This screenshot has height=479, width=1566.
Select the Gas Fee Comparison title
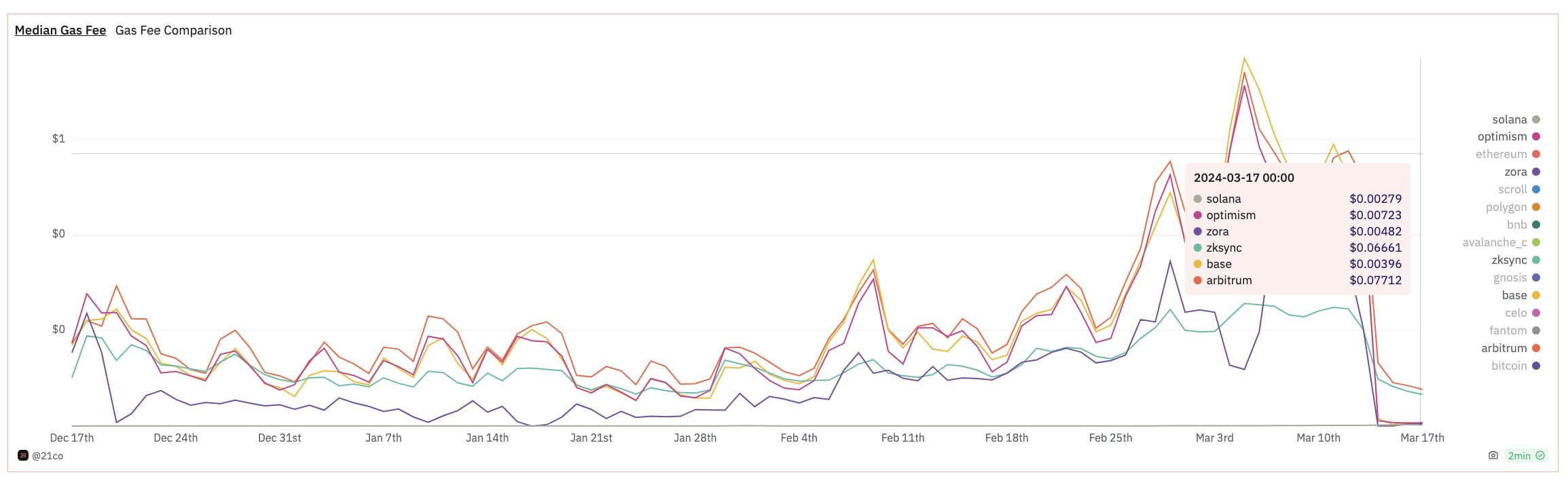(x=173, y=31)
